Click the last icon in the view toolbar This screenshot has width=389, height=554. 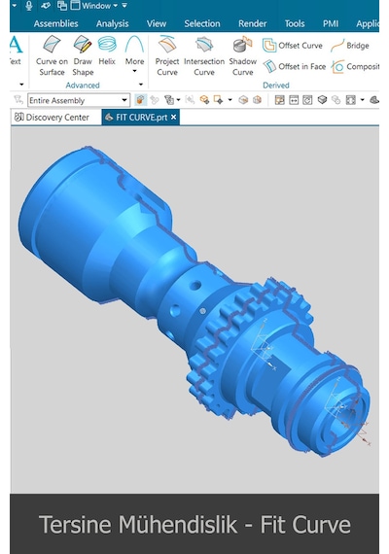(374, 100)
